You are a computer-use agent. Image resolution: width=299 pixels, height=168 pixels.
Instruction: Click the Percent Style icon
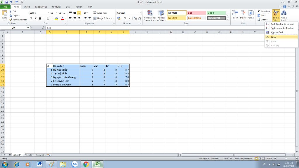[125, 18]
